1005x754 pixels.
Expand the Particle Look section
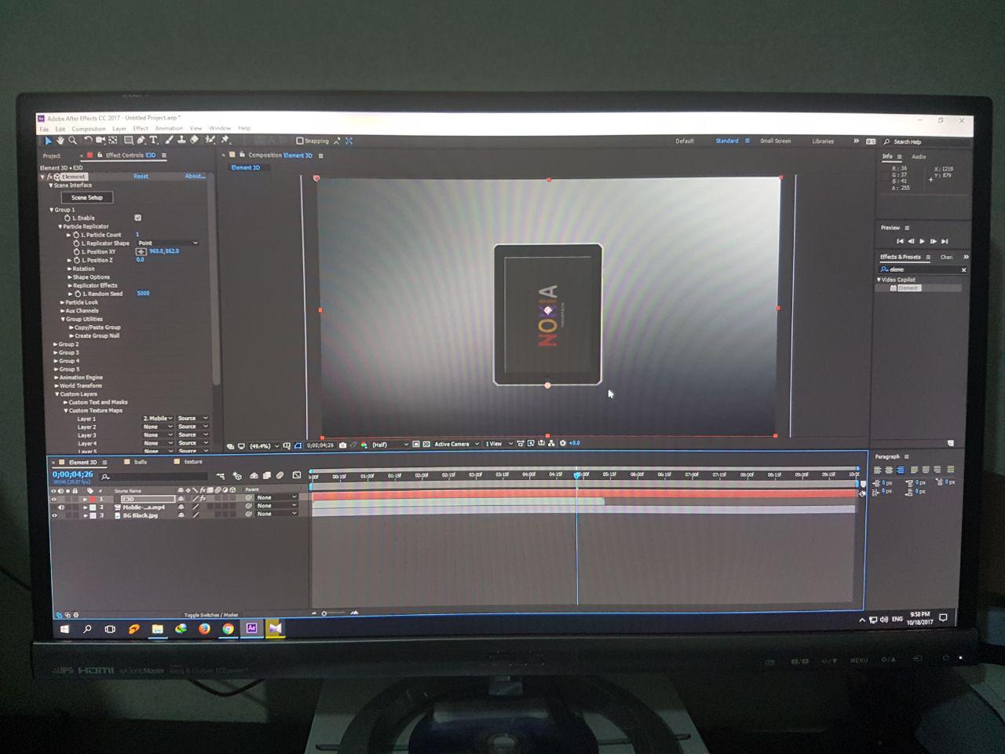pos(63,302)
